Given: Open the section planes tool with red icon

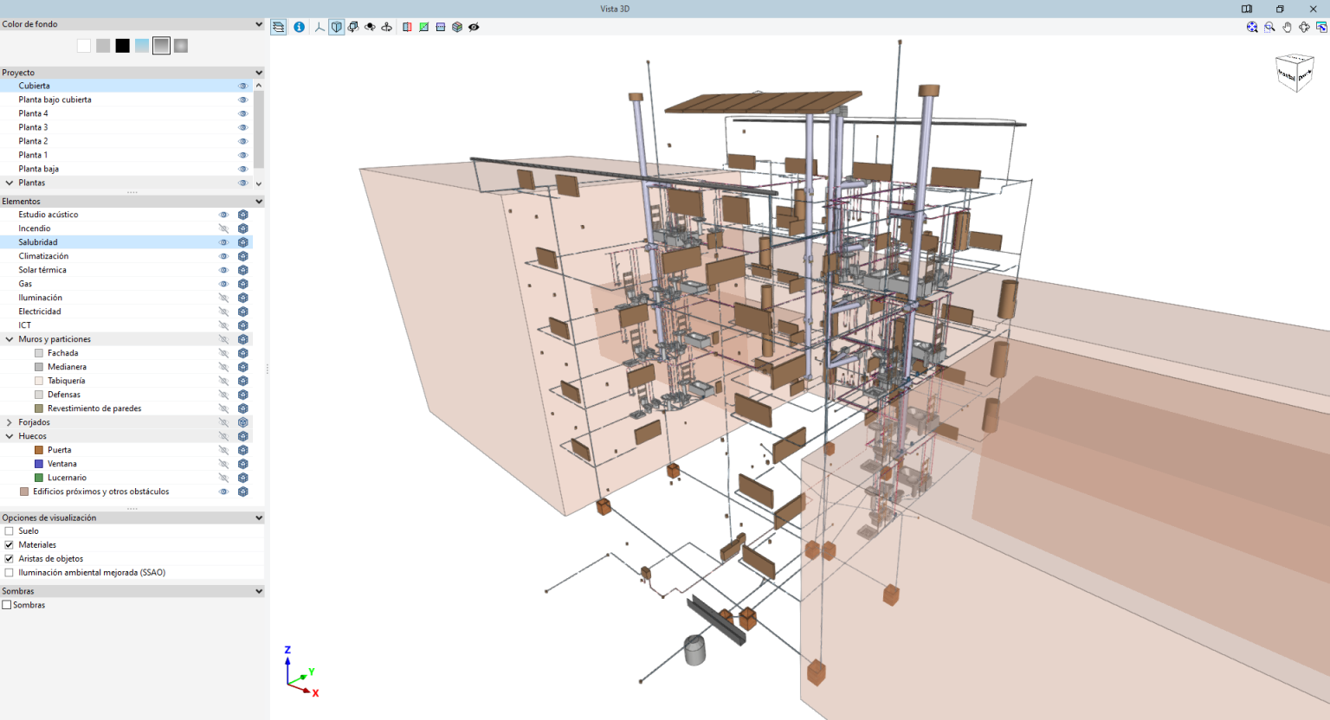Looking at the screenshot, I should pyautogui.click(x=407, y=27).
